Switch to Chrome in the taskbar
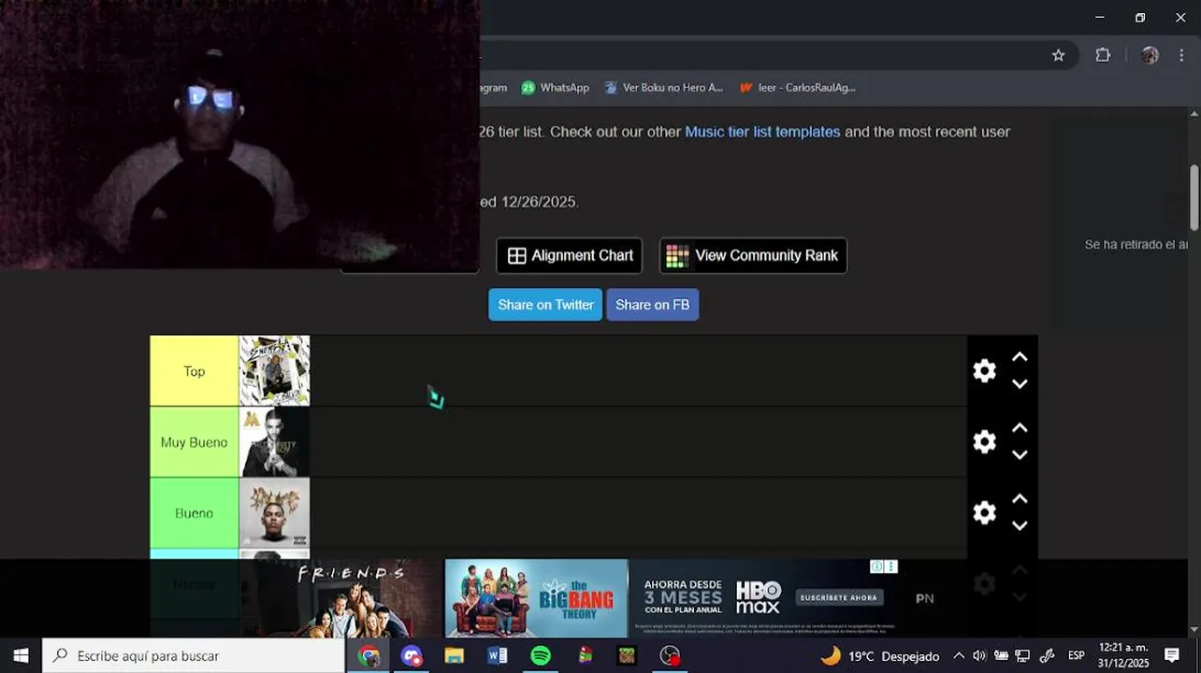 369,655
